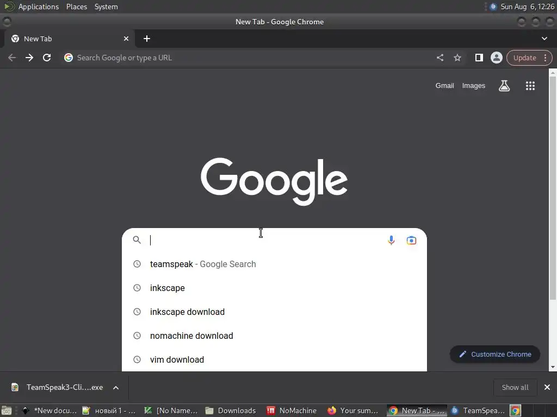The height and width of the screenshot is (417, 557).
Task: Close the downloads bar
Action: pyautogui.click(x=547, y=387)
